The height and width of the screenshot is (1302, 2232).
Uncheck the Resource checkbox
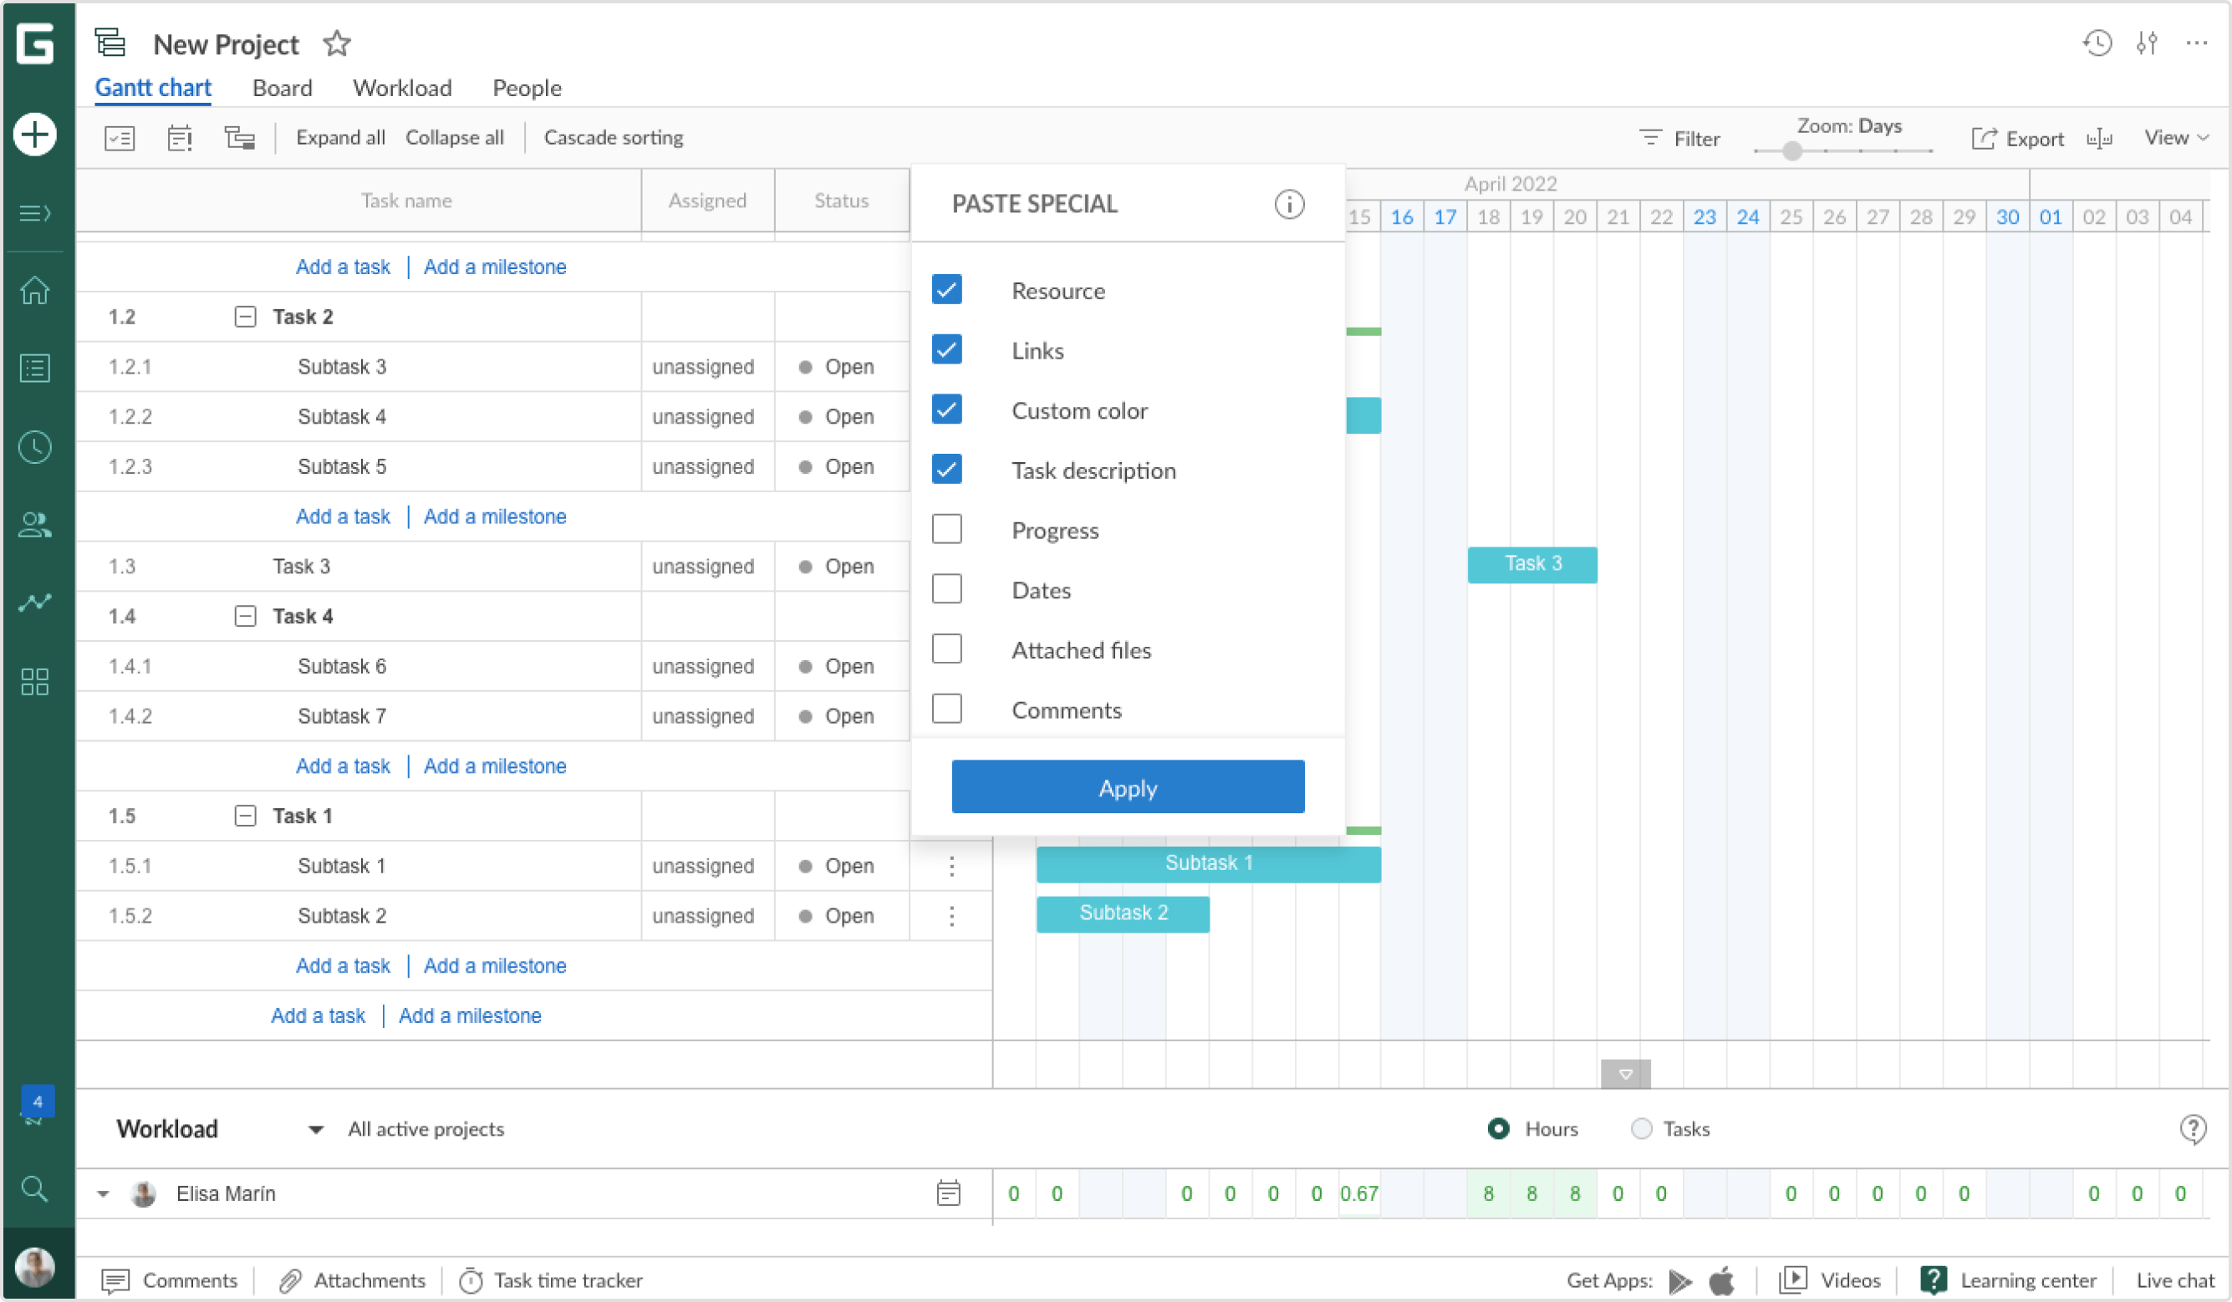pyautogui.click(x=947, y=290)
